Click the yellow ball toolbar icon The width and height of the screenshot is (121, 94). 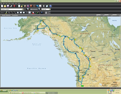click(22, 6)
